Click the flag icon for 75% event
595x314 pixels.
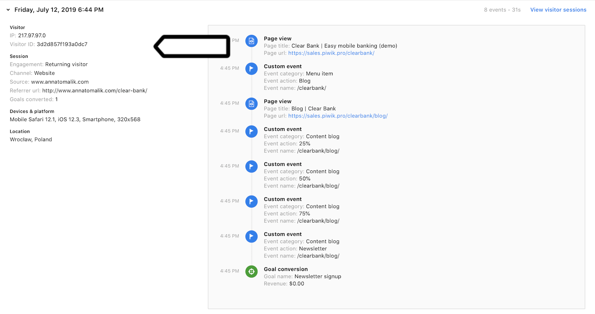[251, 201]
